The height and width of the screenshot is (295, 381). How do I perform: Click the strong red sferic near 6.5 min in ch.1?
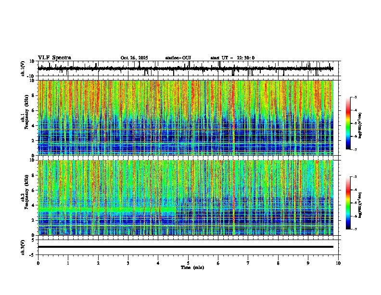click(234, 118)
